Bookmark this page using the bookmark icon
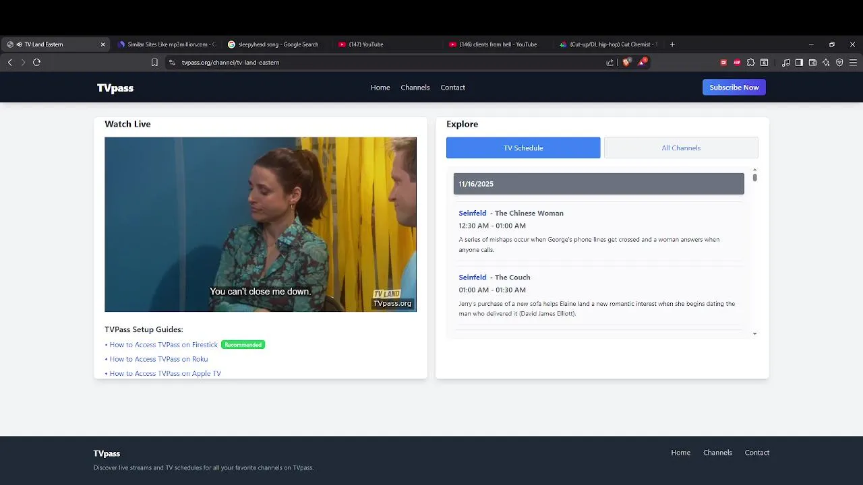 (x=154, y=62)
